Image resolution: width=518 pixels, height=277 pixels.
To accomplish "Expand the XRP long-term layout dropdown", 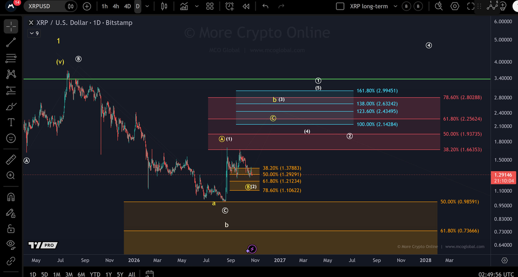I will tap(396, 6).
